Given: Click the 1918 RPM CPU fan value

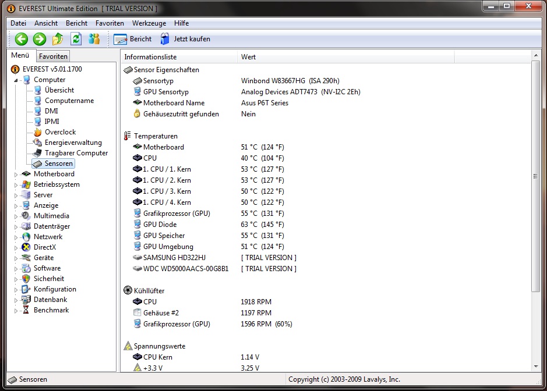Looking at the screenshot, I should click(256, 302).
